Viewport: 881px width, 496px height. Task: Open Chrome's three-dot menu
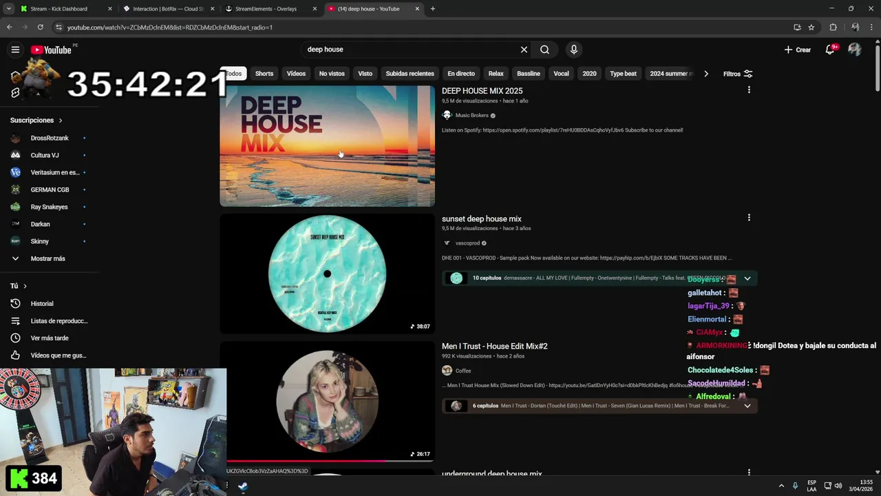point(872,27)
